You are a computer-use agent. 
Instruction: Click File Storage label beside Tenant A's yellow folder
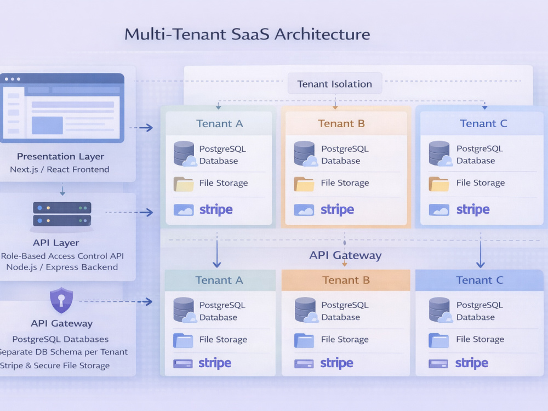(224, 183)
